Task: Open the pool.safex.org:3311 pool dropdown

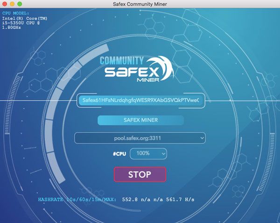Action: 140,138
